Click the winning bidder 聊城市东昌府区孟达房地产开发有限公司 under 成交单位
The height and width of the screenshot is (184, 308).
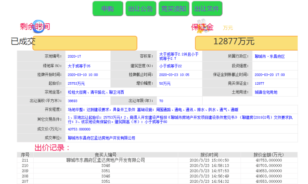pos(102,137)
